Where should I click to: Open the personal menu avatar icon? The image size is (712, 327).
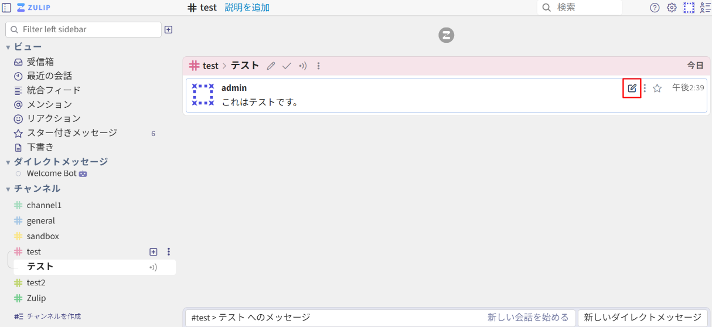click(x=689, y=8)
